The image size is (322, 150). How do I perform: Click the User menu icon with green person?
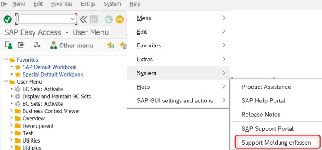click(8, 45)
